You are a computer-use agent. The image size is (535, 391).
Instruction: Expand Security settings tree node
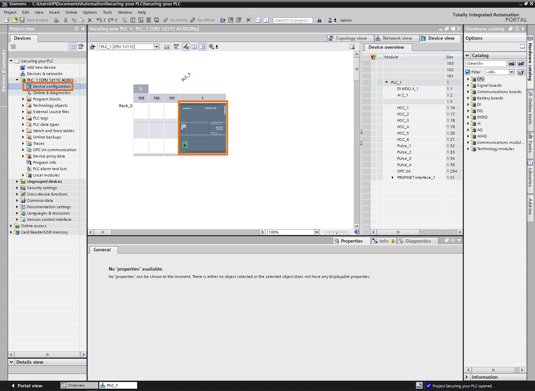pyautogui.click(x=17, y=188)
